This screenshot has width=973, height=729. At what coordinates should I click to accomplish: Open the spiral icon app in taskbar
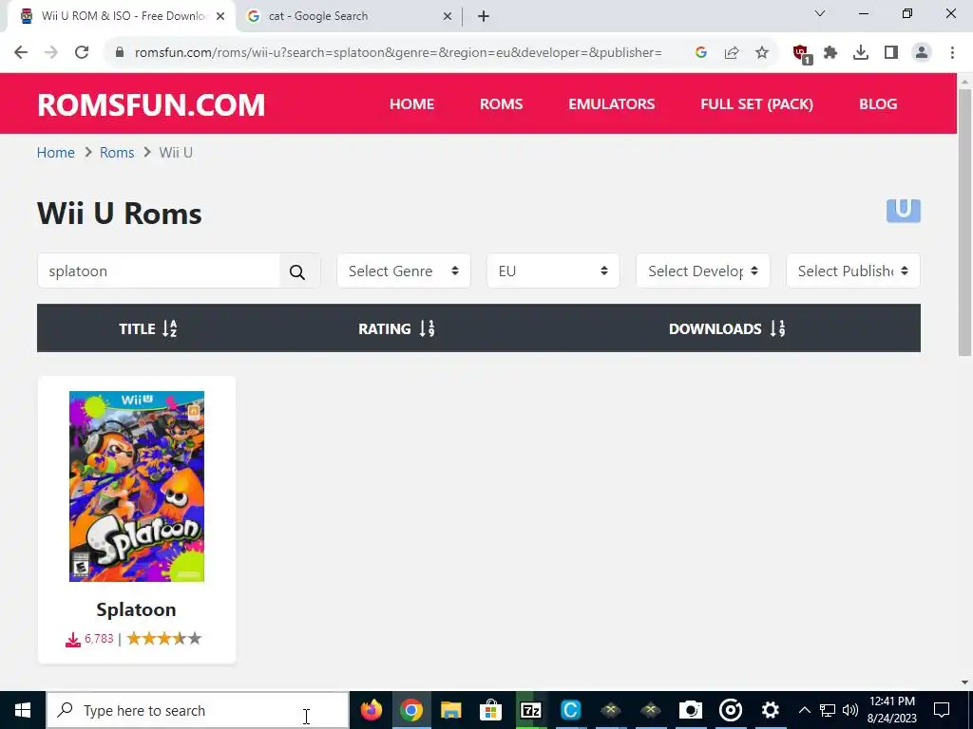pyautogui.click(x=731, y=710)
